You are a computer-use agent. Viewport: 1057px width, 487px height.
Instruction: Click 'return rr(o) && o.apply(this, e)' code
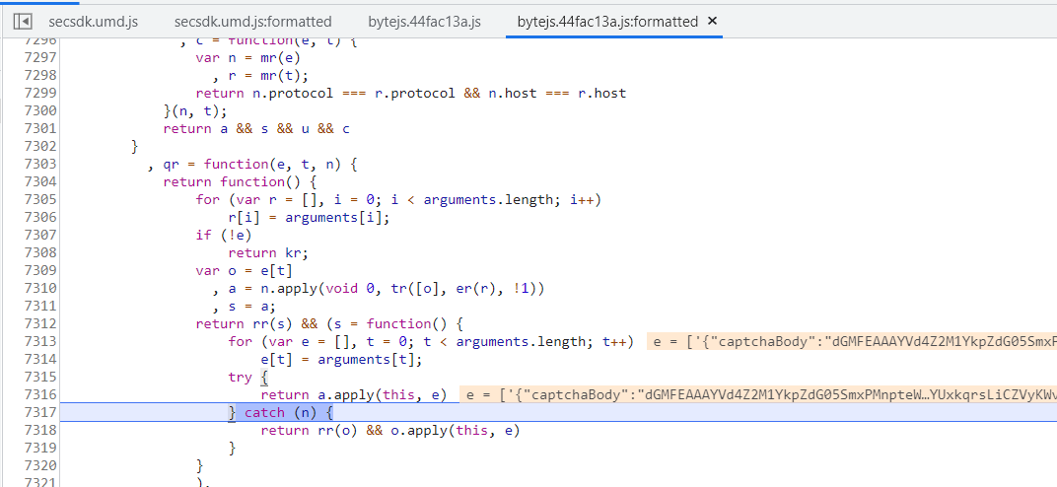pos(390,431)
